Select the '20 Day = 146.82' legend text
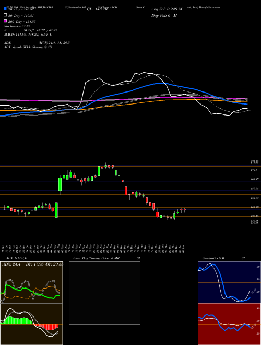261x345 pixels. (x=21, y=9)
